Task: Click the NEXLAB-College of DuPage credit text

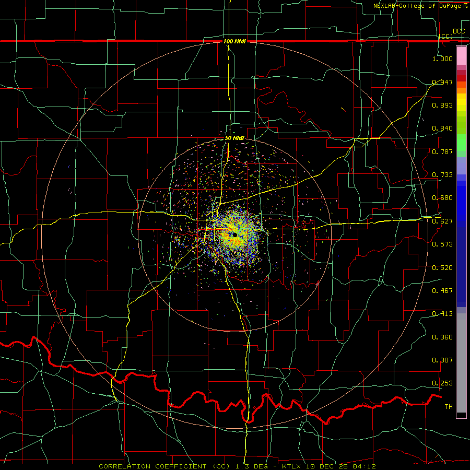Action: pyautogui.click(x=417, y=6)
